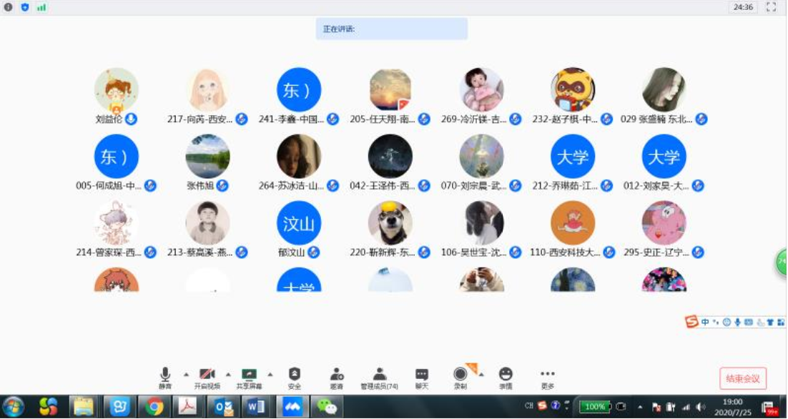Turn on video with 开启视频
The width and height of the screenshot is (788, 419).
click(x=207, y=377)
